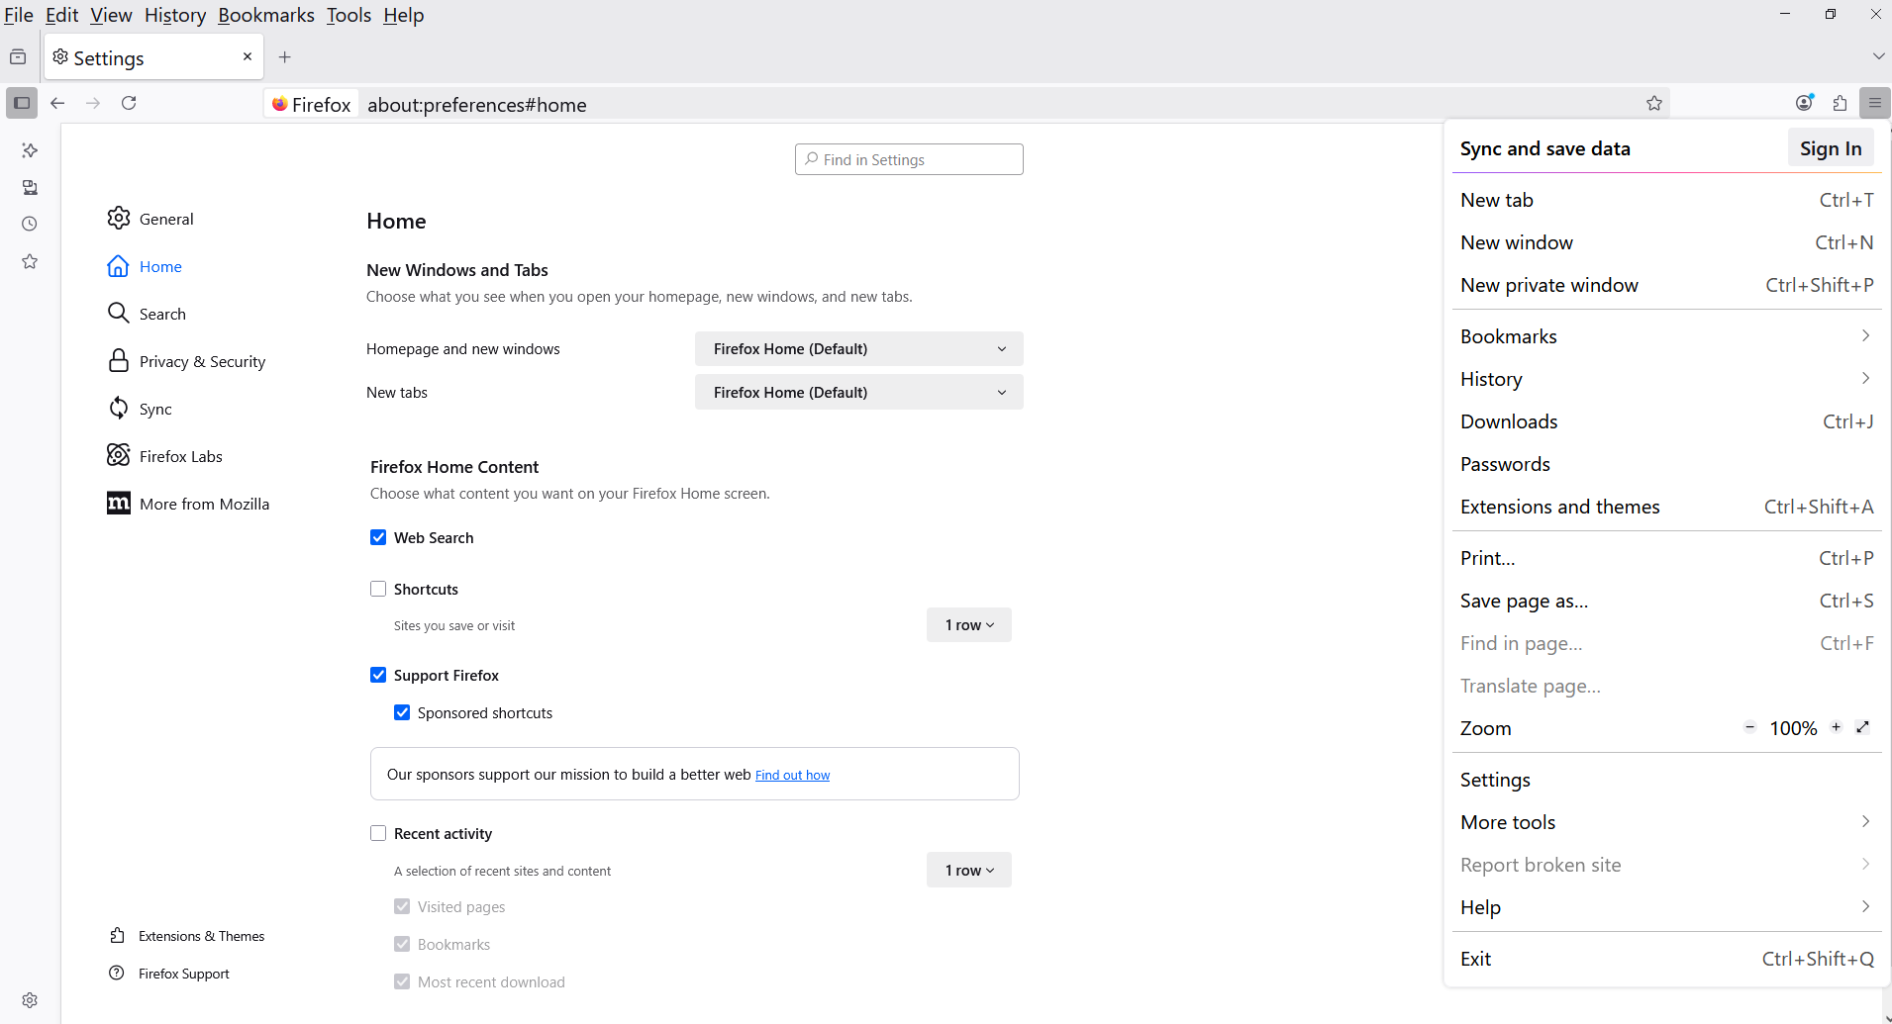Viewport: 1892px width, 1024px height.
Task: Open the history clock icon in sidebar
Action: pyautogui.click(x=30, y=224)
